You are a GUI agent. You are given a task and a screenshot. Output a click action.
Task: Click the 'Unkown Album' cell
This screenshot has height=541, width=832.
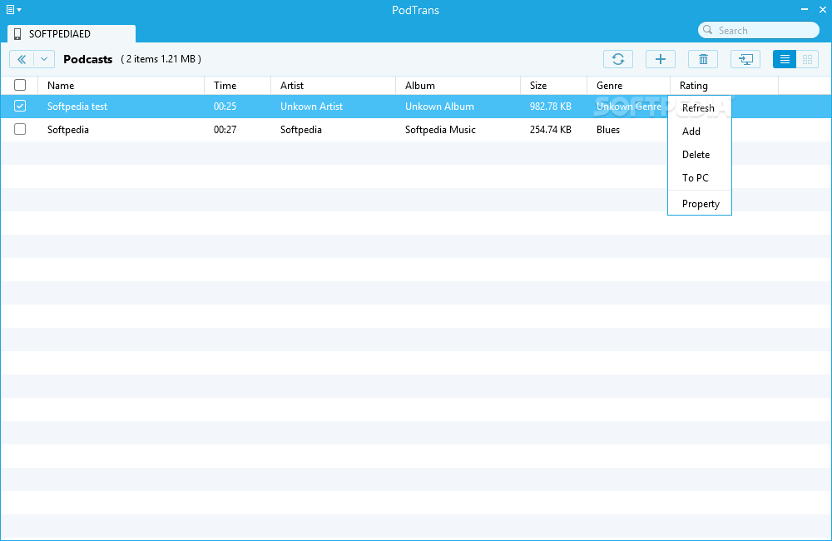[439, 107]
